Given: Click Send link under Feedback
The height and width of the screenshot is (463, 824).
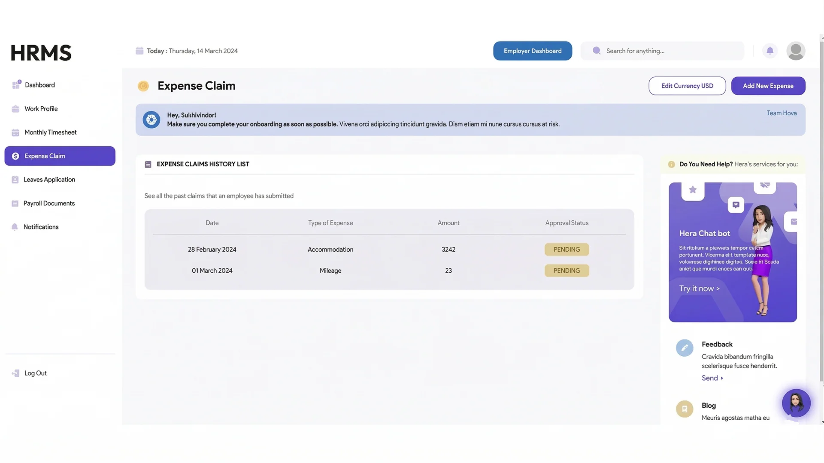Looking at the screenshot, I should 712,378.
